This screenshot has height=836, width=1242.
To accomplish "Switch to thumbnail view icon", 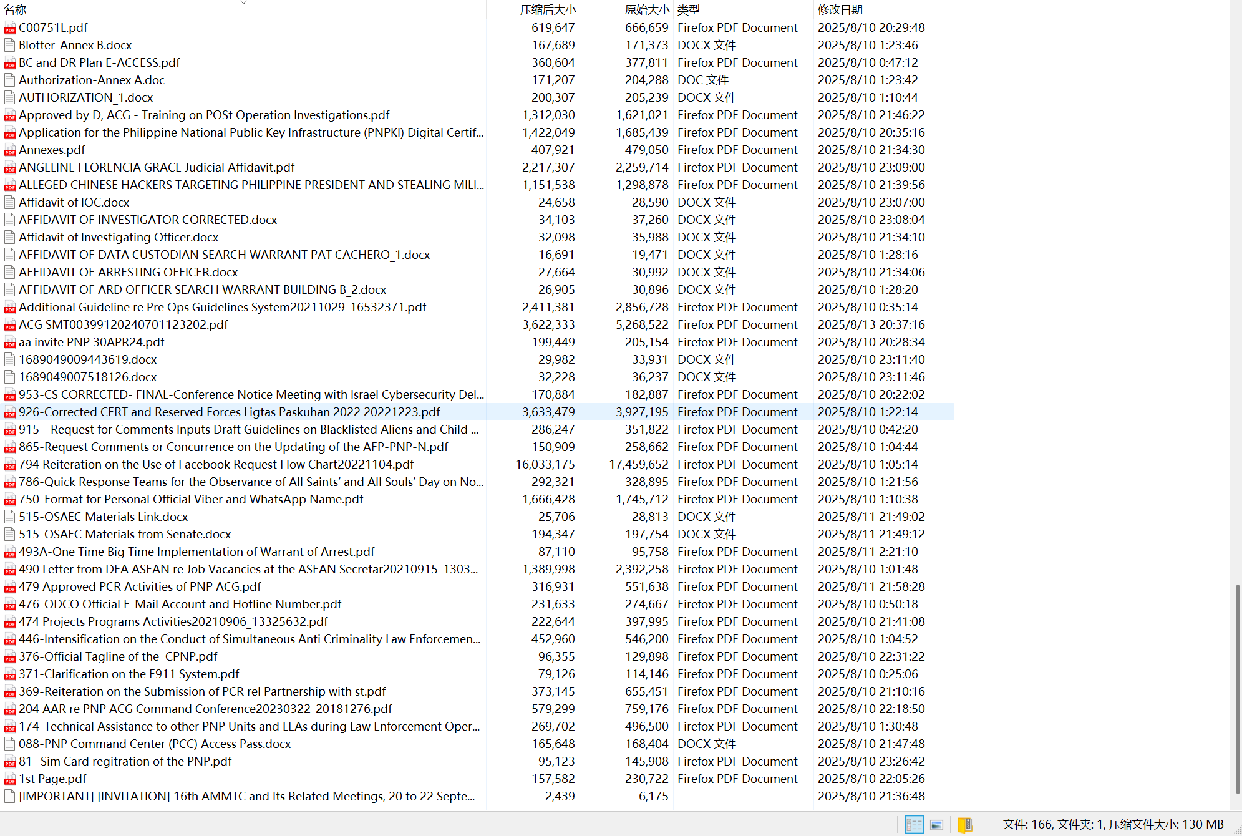I will tap(936, 825).
